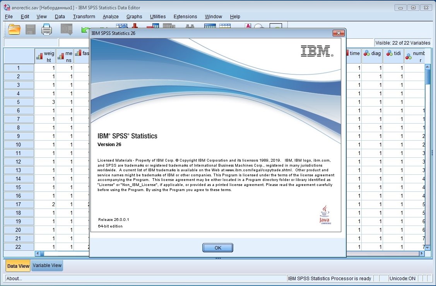Open the Graphs menu
Screen dimensions: 436x286
pos(134,17)
